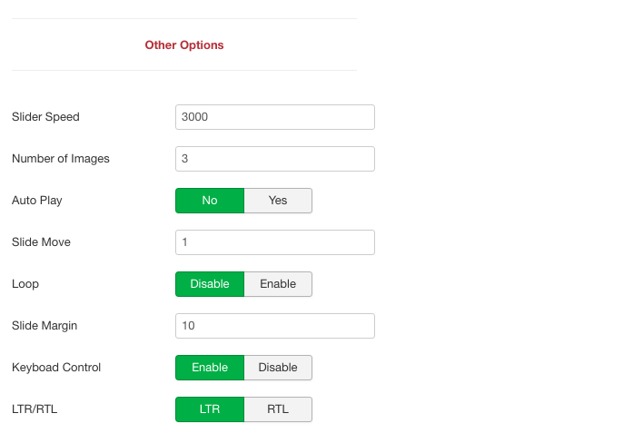Disable Keyboard Control

pyautogui.click(x=278, y=368)
